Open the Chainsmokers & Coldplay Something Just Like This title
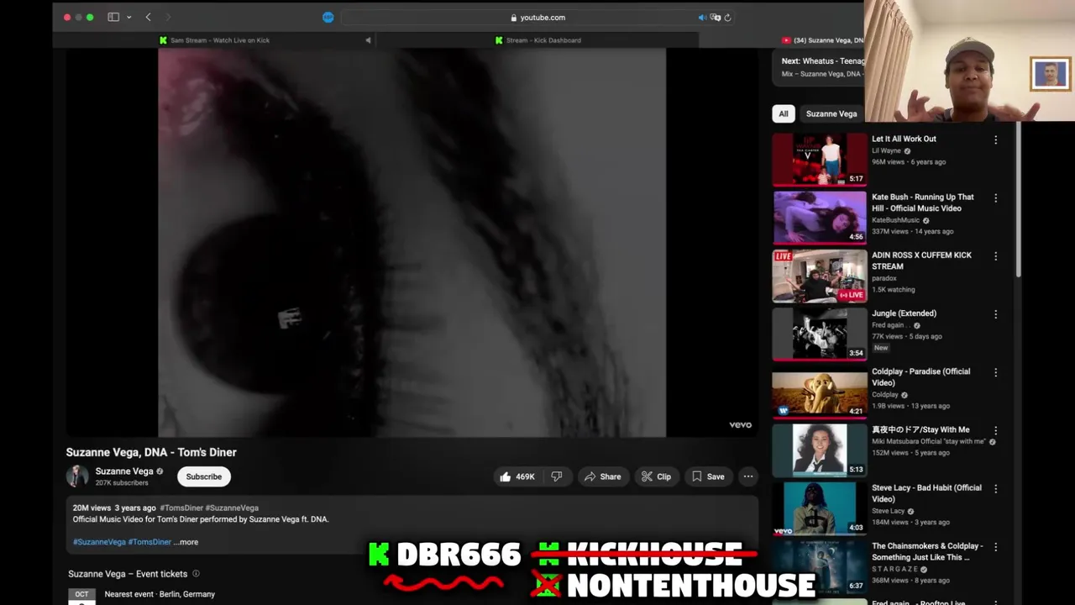The height and width of the screenshot is (605, 1075). pyautogui.click(x=927, y=551)
